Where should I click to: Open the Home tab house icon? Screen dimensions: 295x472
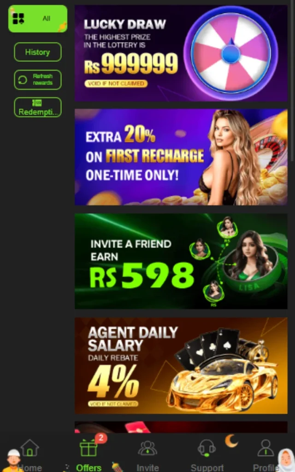[x=30, y=448]
